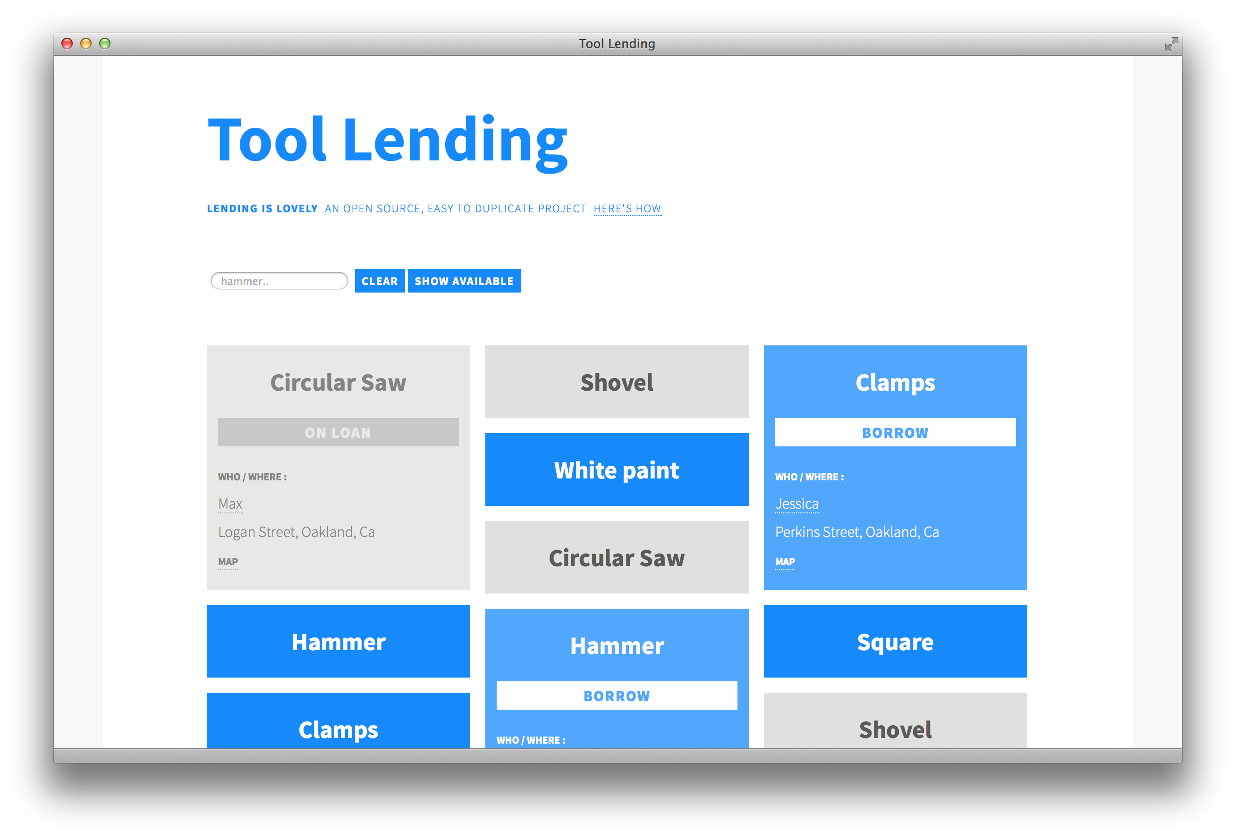The width and height of the screenshot is (1236, 838).
Task: Click the Hammer tool card bottom-left
Action: point(339,643)
